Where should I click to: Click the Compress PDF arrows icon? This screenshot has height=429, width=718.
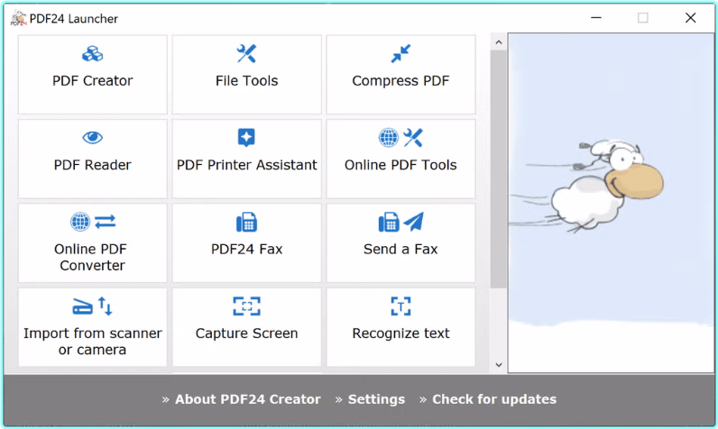coord(400,53)
